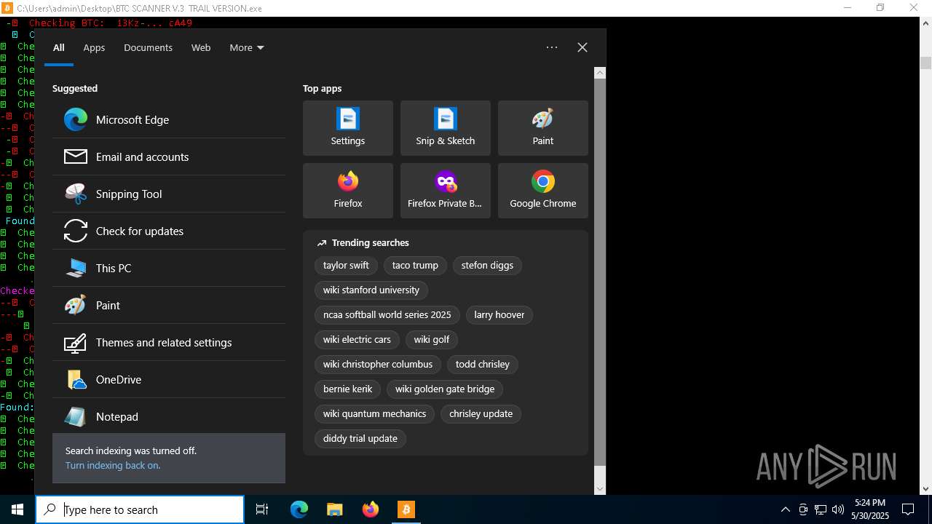Screen dimensions: 932x524
Task: Search wiki christopher columbus trend
Action: point(378,365)
